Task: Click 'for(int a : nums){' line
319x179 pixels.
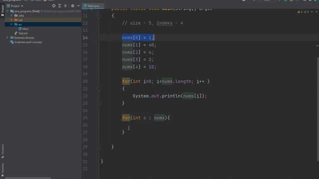Action: pos(146,118)
